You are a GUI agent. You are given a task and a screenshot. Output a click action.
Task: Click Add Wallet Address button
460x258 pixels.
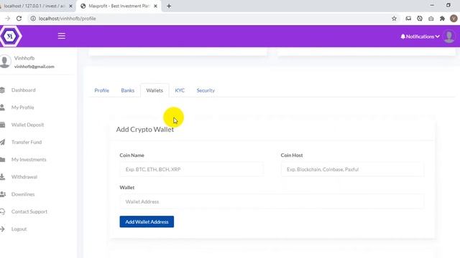coord(147,221)
